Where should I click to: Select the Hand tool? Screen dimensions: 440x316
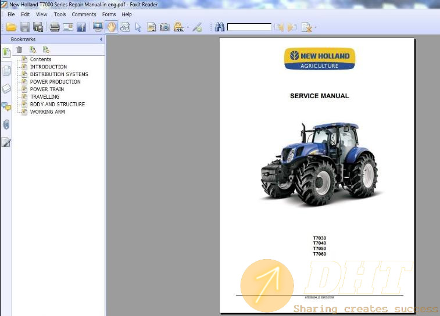112,27
